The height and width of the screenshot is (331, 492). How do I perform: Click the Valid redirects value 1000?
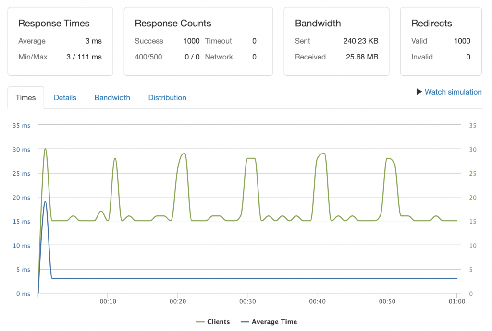[462, 41]
